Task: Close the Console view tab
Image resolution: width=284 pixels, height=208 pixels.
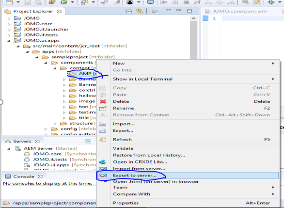Action: click(x=41, y=176)
